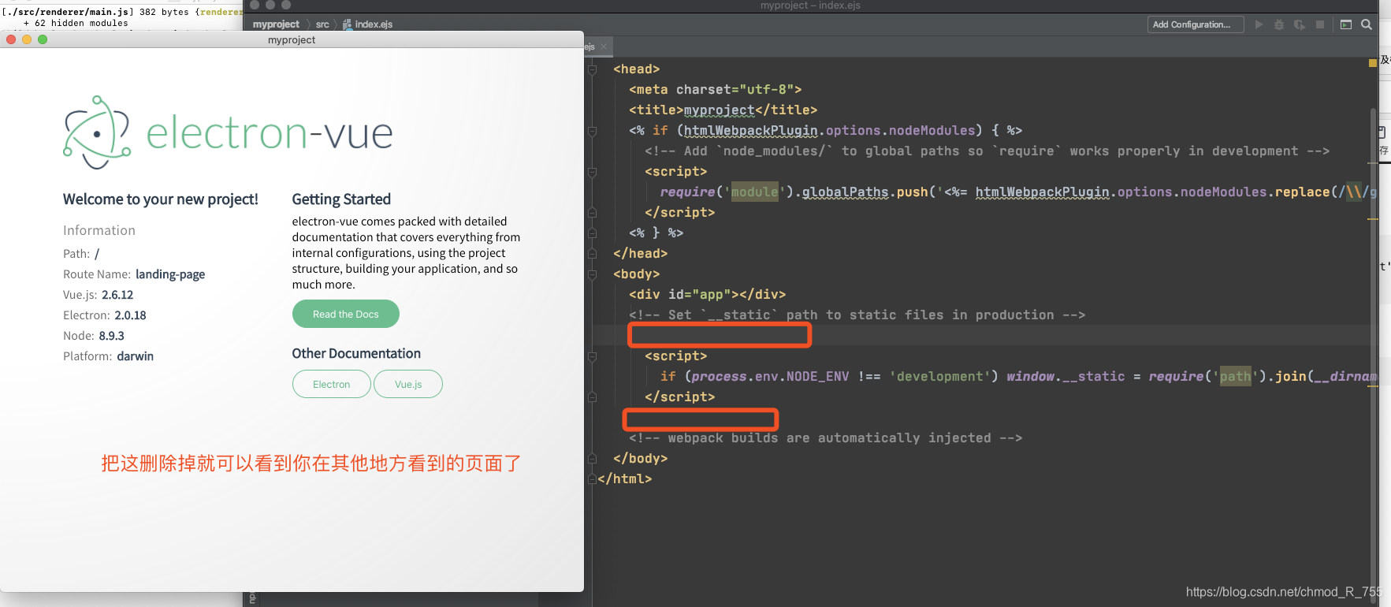Click Route Name value 'landing-page'
This screenshot has height=607, width=1391.
point(170,274)
